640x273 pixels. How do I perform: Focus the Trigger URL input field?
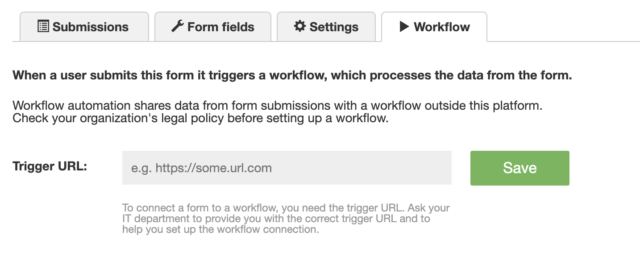point(287,168)
